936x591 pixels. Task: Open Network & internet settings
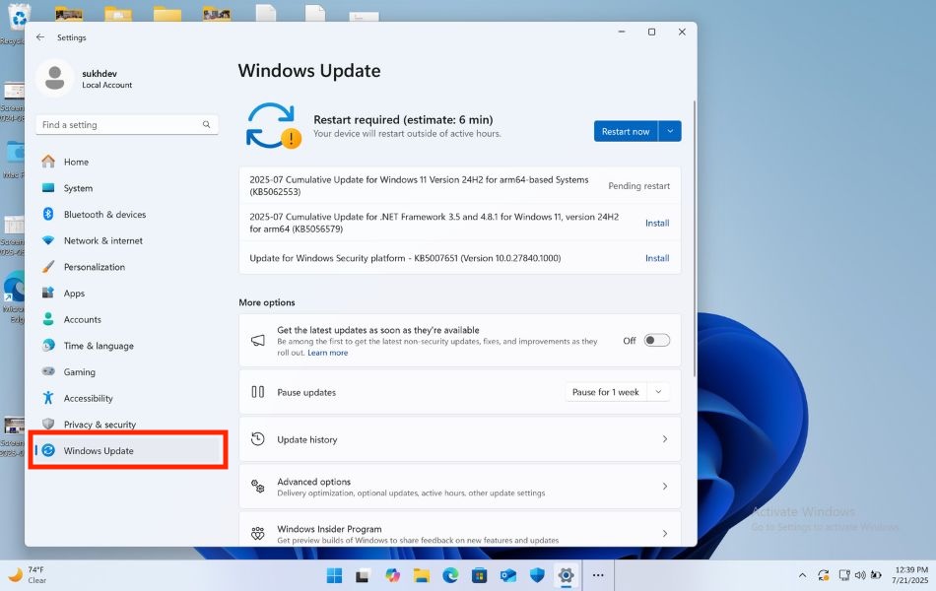click(x=102, y=240)
